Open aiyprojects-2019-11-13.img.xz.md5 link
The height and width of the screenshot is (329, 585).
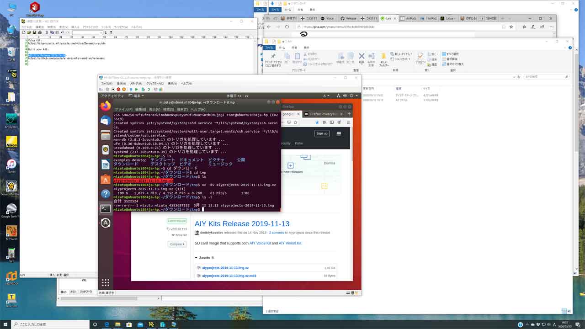coord(229,276)
